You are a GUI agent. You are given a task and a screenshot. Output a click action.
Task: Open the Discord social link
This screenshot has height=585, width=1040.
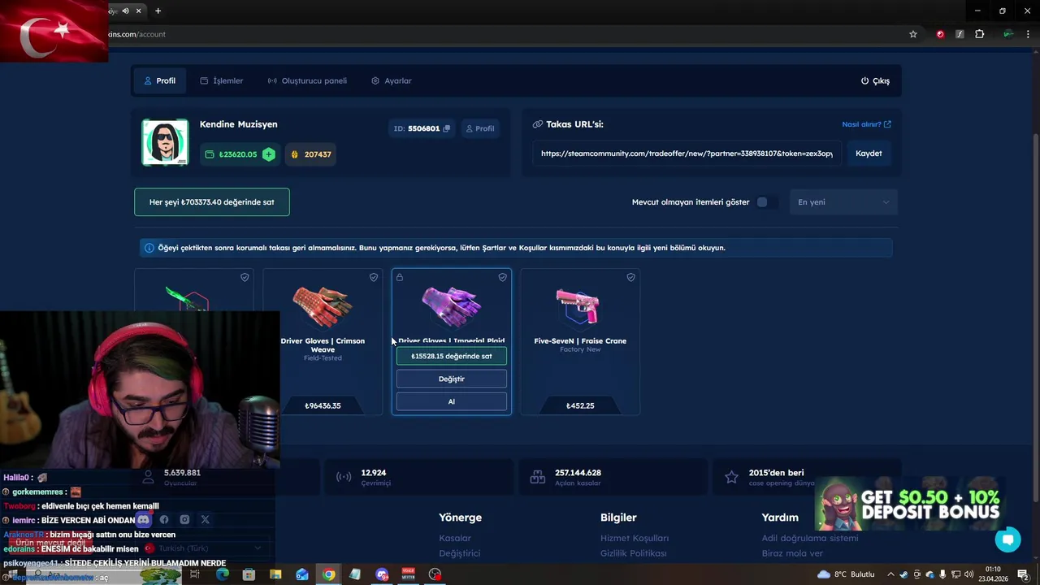(x=144, y=519)
